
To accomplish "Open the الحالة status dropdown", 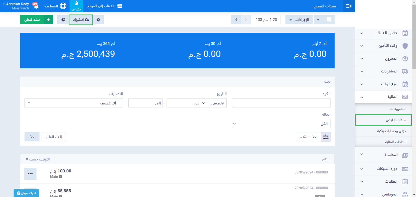I will click(281, 124).
